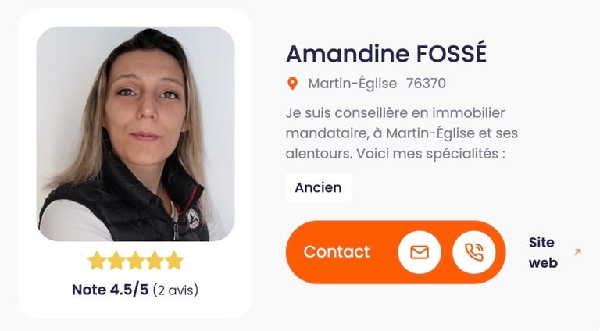Screen dimensions: 600x331
Task: Click the name Amandine FOSSÉ
Action: click(386, 53)
